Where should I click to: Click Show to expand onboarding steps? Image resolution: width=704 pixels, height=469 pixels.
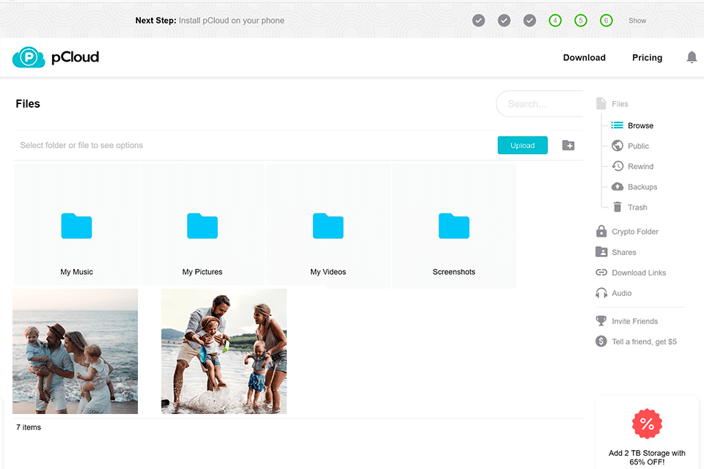click(x=637, y=21)
